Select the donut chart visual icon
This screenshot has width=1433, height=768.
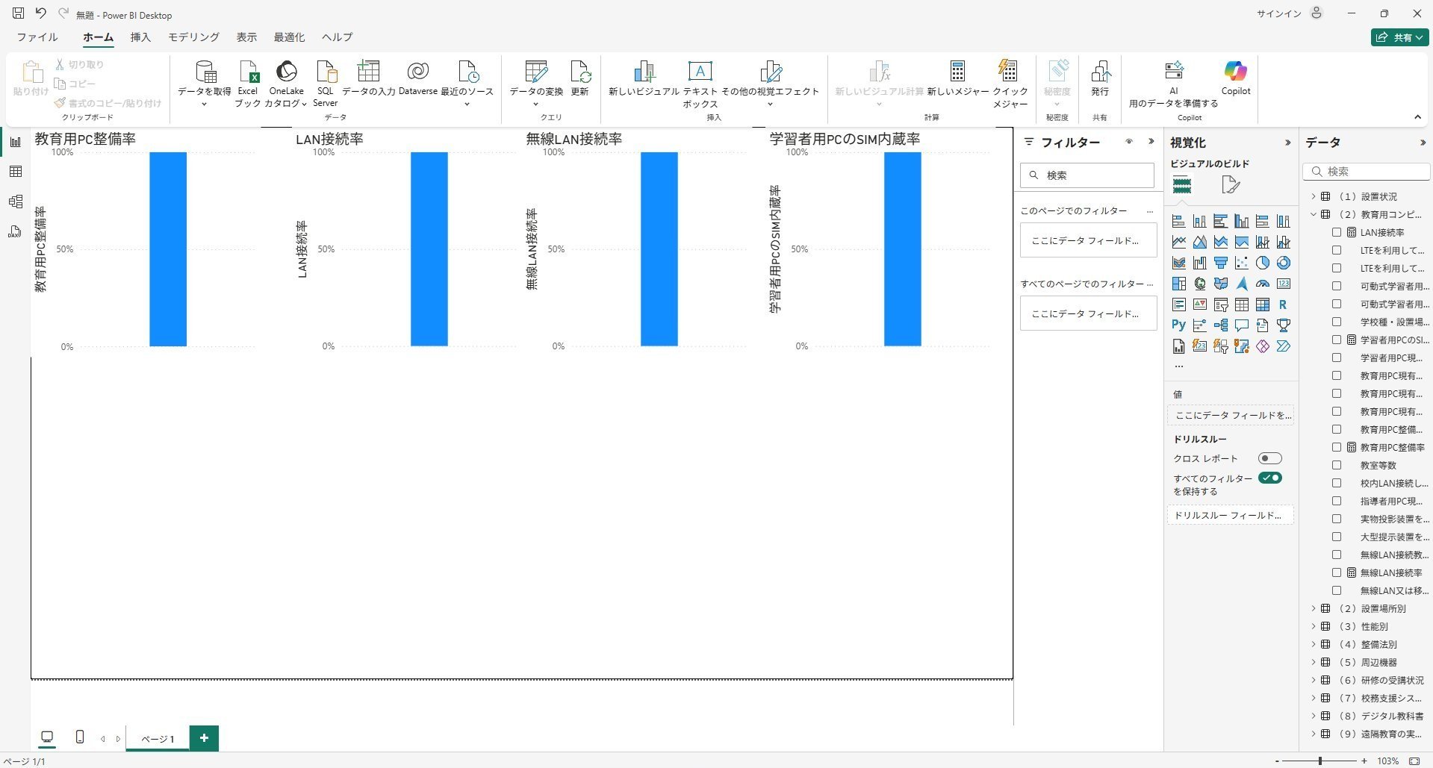click(x=1283, y=263)
